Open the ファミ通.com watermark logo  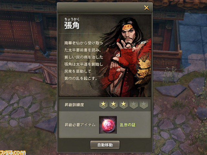click(x=13, y=153)
